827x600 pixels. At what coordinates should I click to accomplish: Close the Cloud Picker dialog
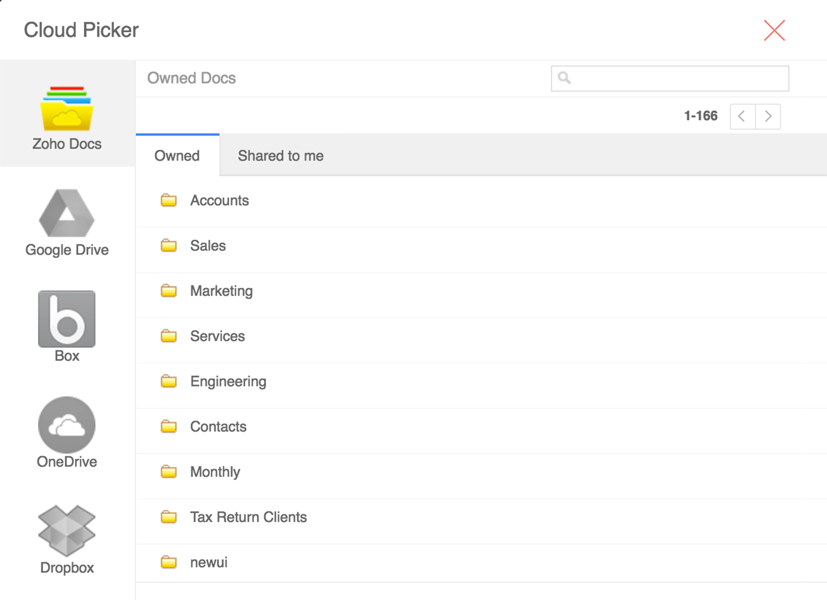774,30
